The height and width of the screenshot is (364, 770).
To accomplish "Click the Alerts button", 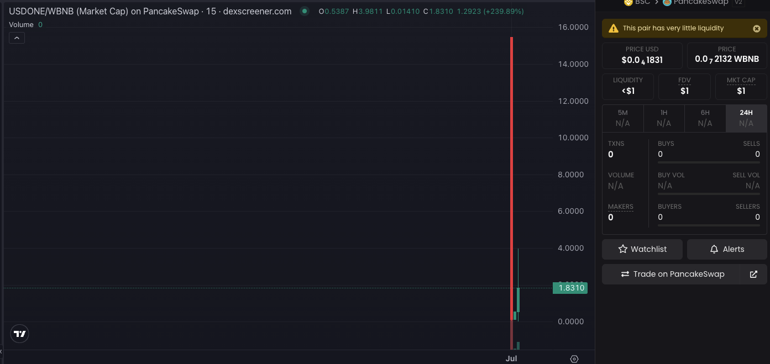I will pyautogui.click(x=726, y=249).
